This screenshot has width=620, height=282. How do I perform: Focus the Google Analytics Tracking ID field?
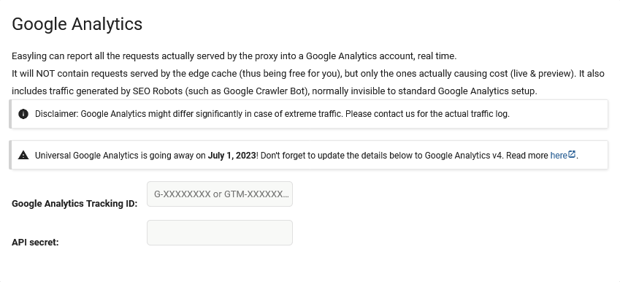click(x=220, y=194)
